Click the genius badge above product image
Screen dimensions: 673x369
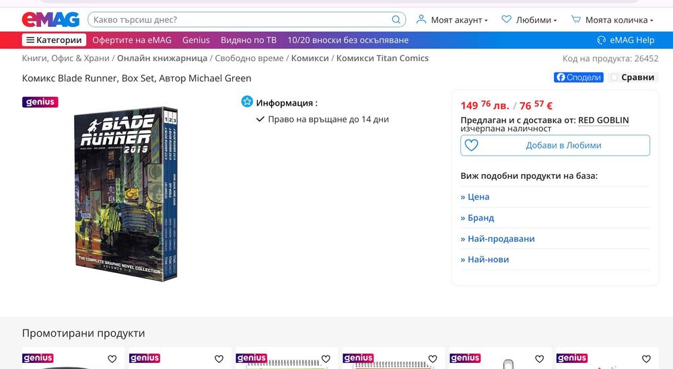coord(40,102)
